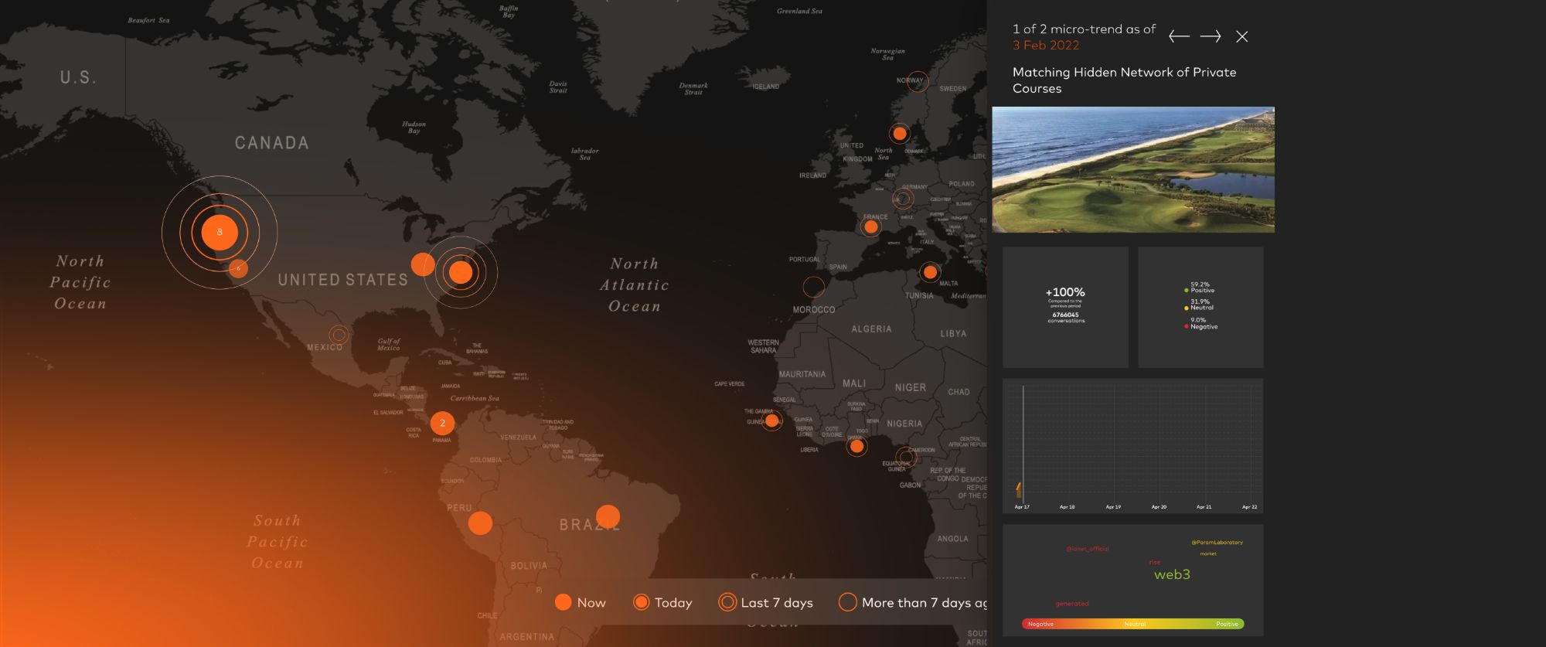
Task: Toggle the "Today" legend filter
Action: (x=662, y=602)
